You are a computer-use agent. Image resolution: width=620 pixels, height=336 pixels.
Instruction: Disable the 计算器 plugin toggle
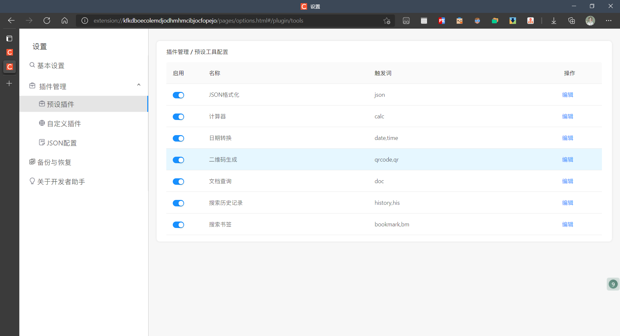pyautogui.click(x=178, y=117)
